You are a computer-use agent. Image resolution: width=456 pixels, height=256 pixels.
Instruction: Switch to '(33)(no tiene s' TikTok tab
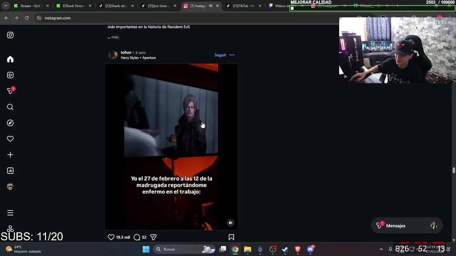click(159, 6)
